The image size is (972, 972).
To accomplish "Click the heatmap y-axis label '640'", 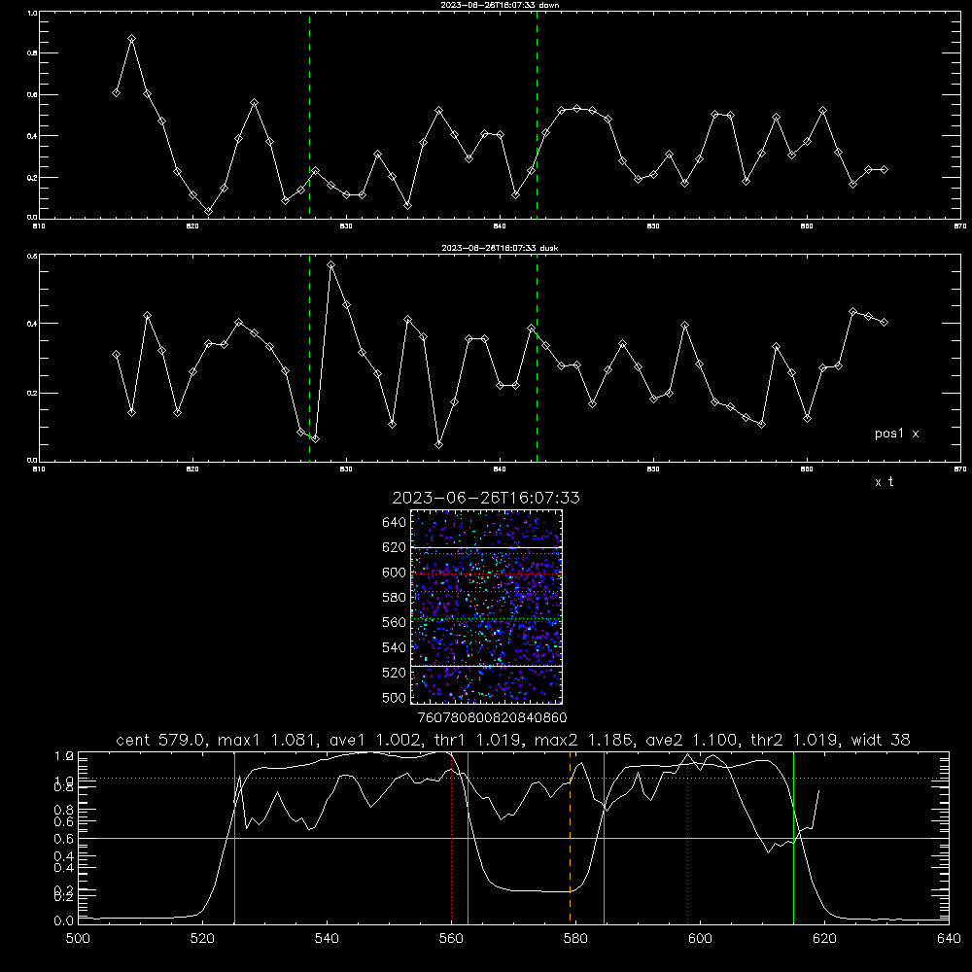I will click(394, 522).
